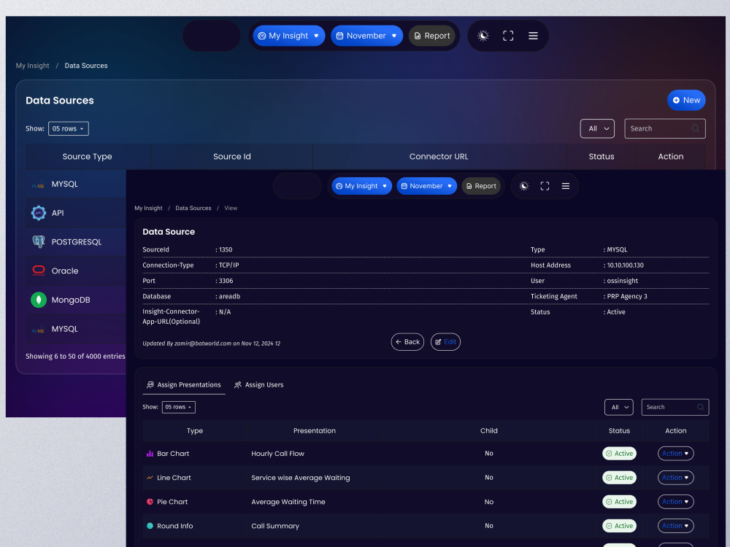
Task: Click the last MYSQL source icon
Action: point(38,330)
